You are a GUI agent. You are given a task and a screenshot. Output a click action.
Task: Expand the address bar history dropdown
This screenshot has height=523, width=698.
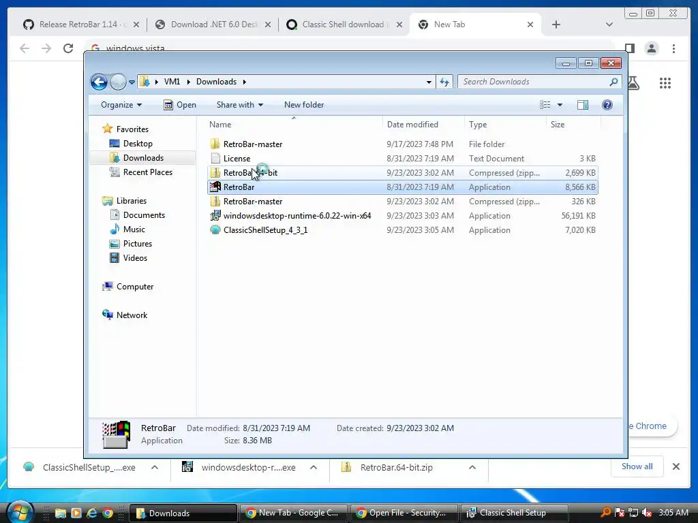click(429, 82)
